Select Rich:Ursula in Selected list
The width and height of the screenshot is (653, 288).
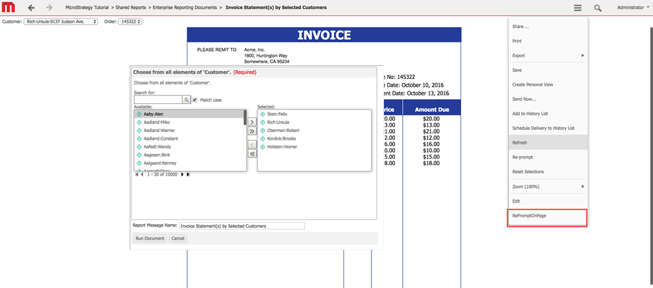pyautogui.click(x=315, y=122)
